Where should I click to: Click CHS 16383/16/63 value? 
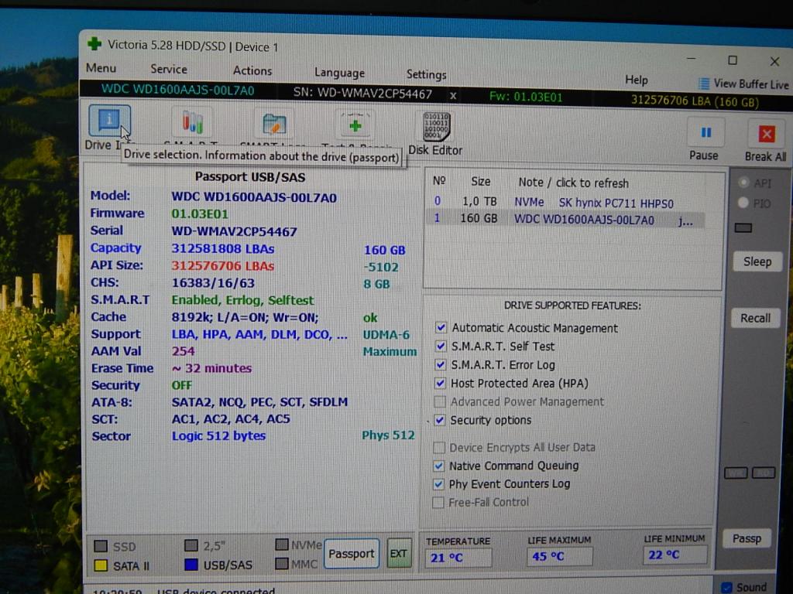[213, 283]
